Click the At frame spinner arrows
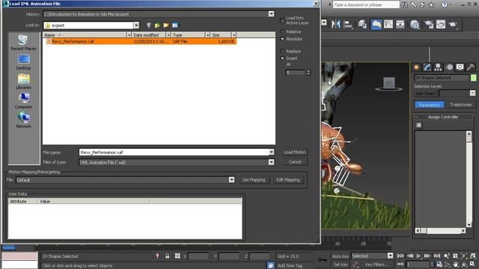Screen dimensions: 479x269 (308, 72)
